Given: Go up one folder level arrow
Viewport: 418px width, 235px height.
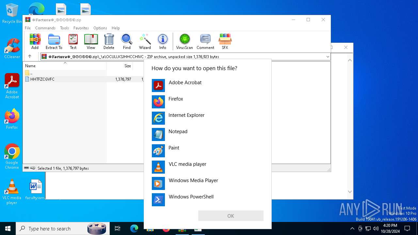Looking at the screenshot, I should 30,56.
